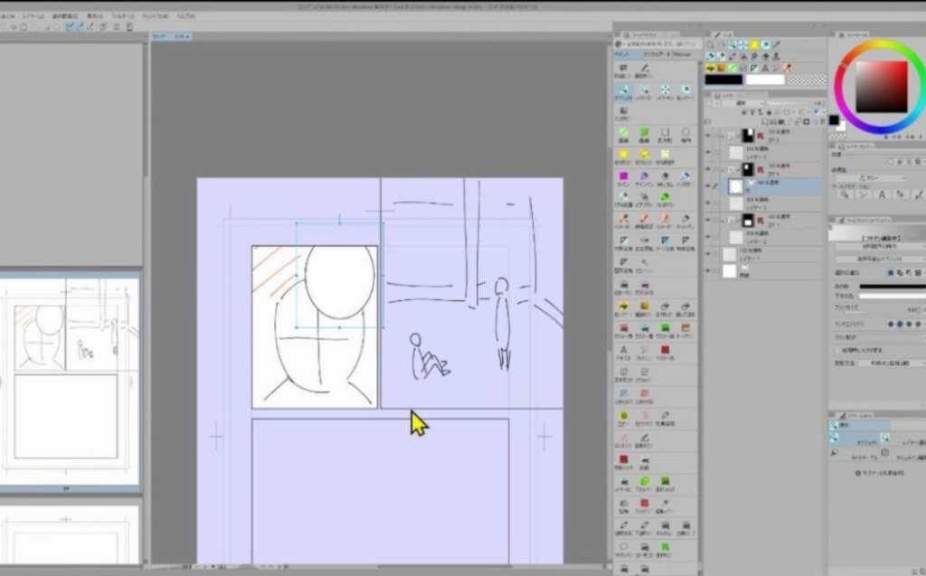This screenshot has width=926, height=576.
Task: Choose the first anti-aliasing dot option
Action: pos(891,324)
